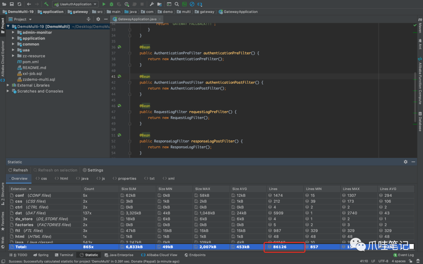Click Refresh on selection button
The width and height of the screenshot is (423, 264).
tap(55, 170)
